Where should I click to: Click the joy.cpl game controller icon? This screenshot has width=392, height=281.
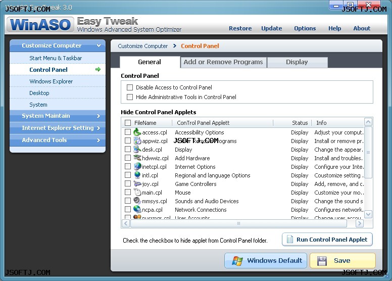point(137,183)
